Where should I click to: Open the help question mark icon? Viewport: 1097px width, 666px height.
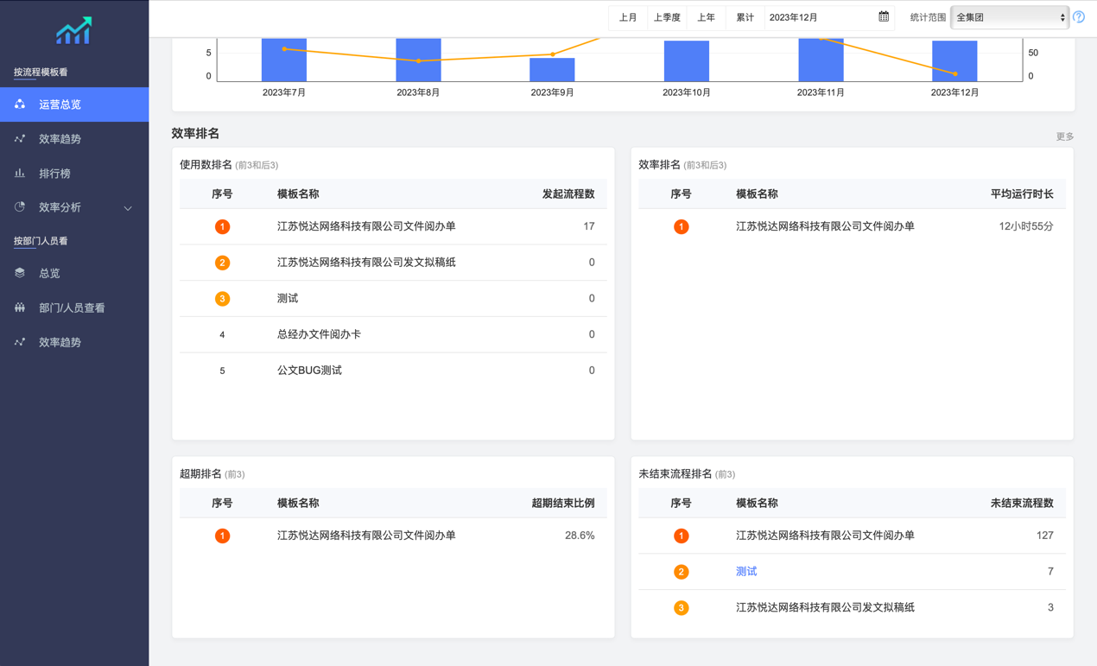coord(1078,16)
